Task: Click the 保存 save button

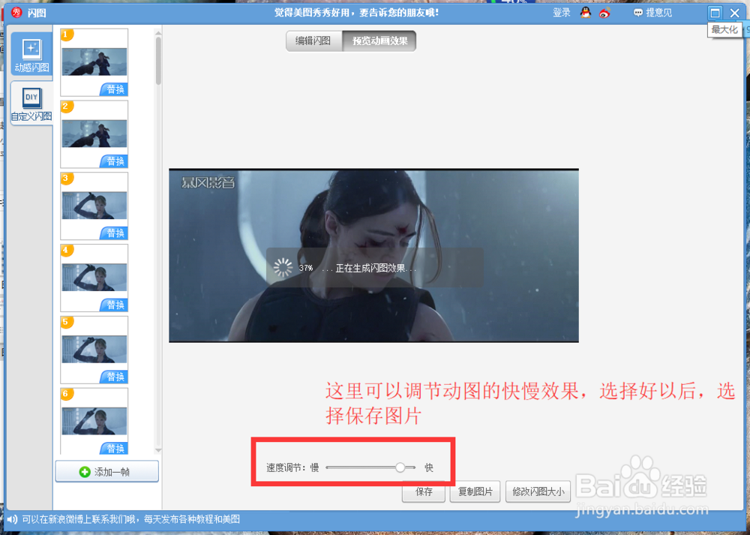Action: pos(424,492)
